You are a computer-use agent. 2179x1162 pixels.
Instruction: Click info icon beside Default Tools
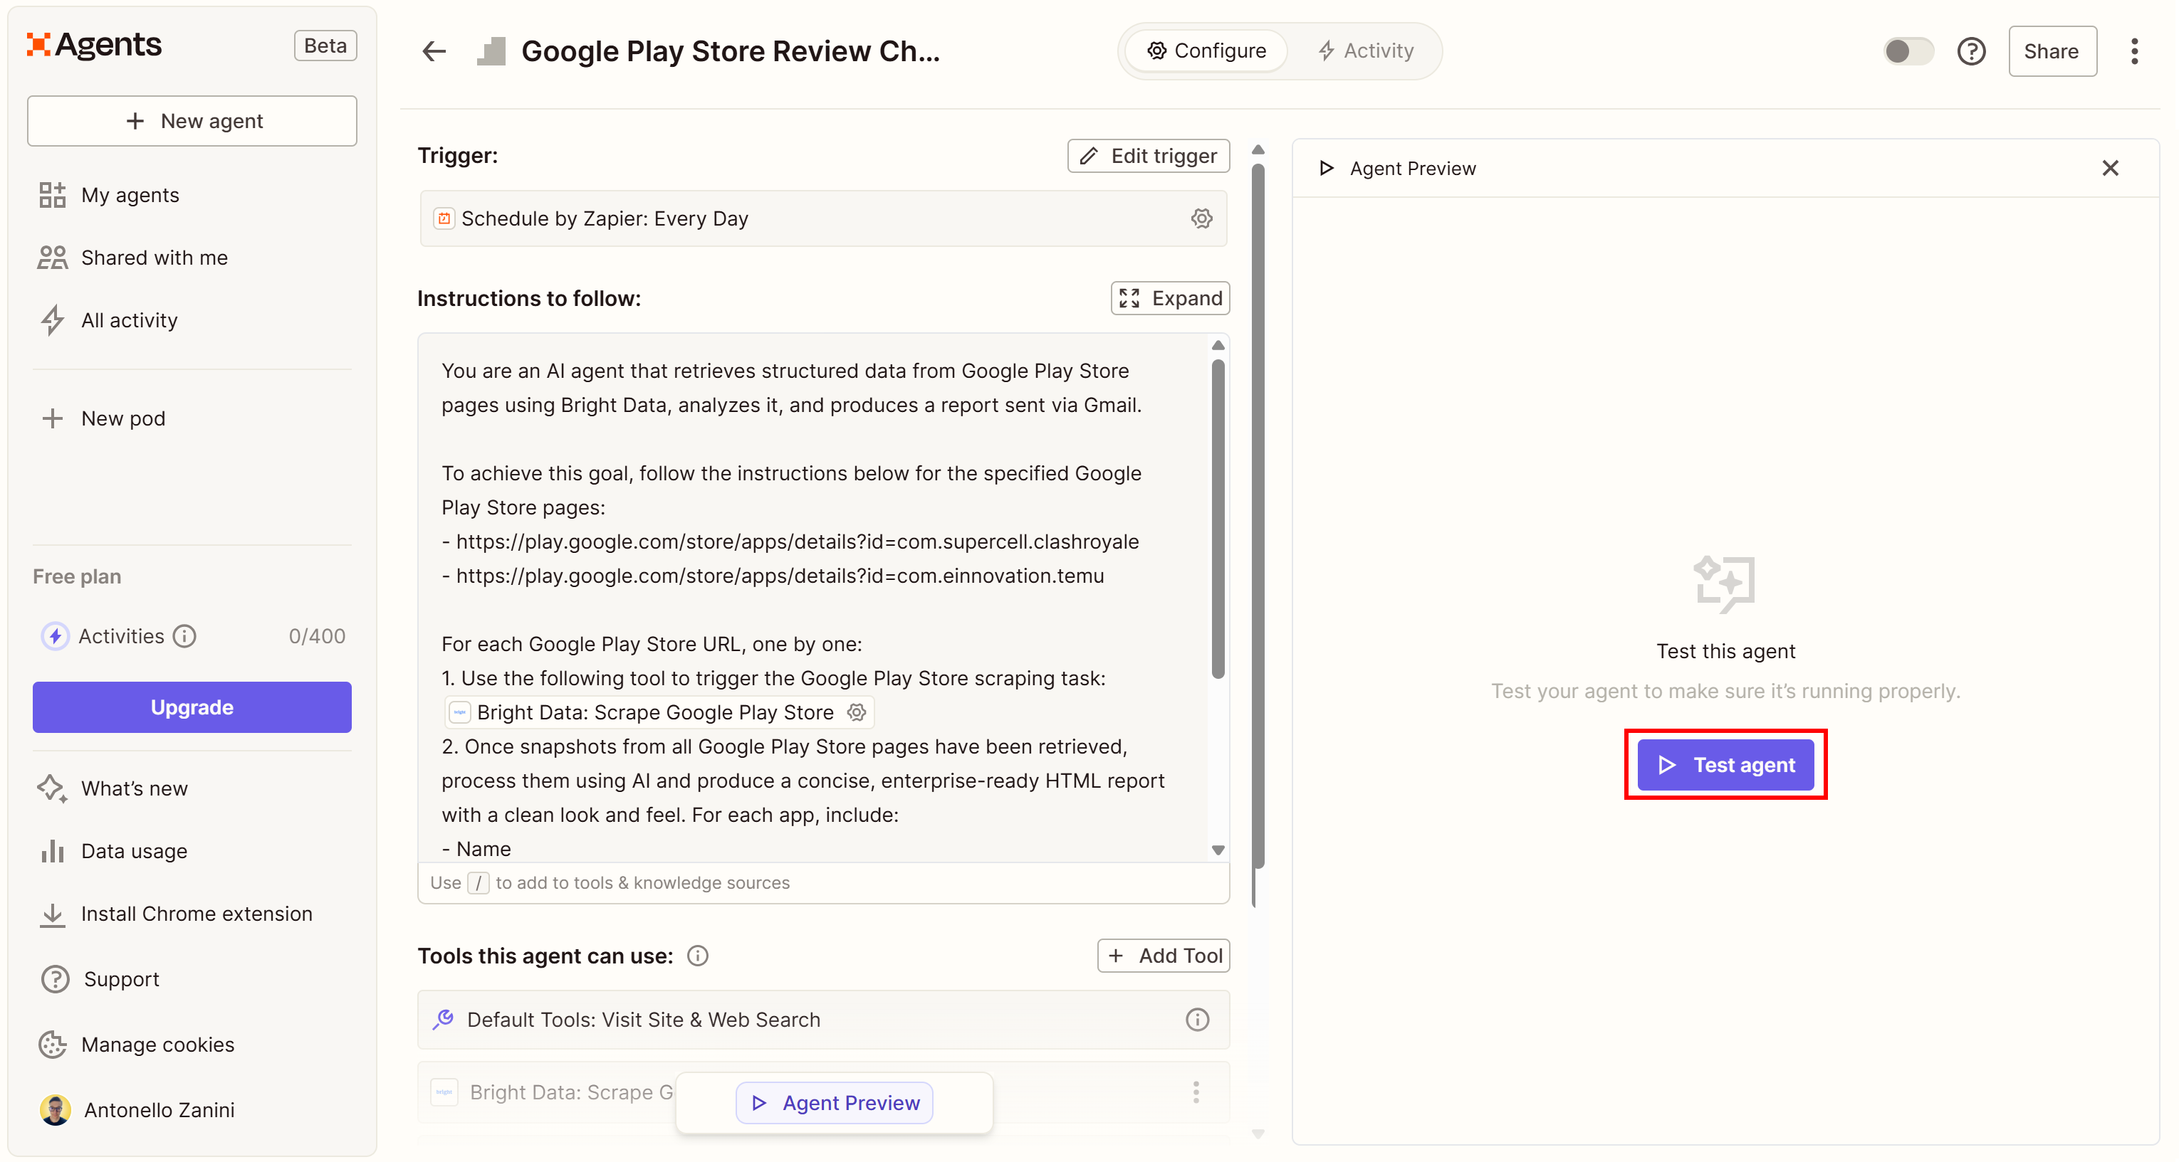pyautogui.click(x=1196, y=1019)
